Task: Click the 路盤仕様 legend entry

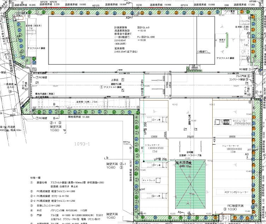Action: click(42, 183)
